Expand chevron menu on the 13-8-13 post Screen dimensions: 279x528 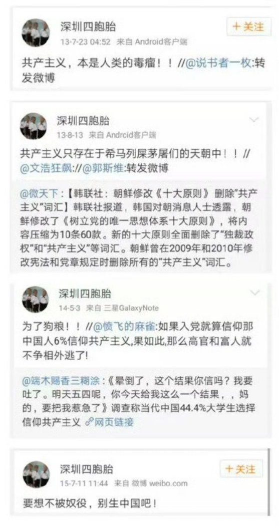[x=254, y=120]
